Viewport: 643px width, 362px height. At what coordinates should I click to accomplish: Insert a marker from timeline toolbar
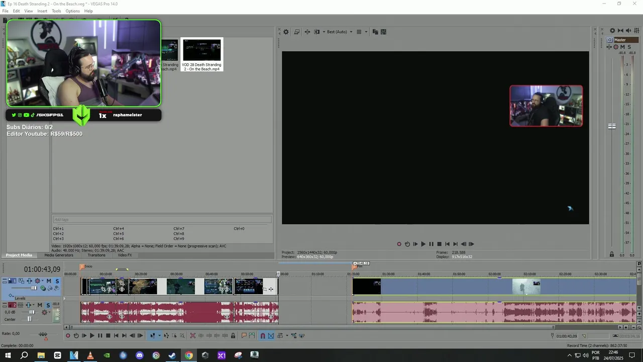point(244,335)
